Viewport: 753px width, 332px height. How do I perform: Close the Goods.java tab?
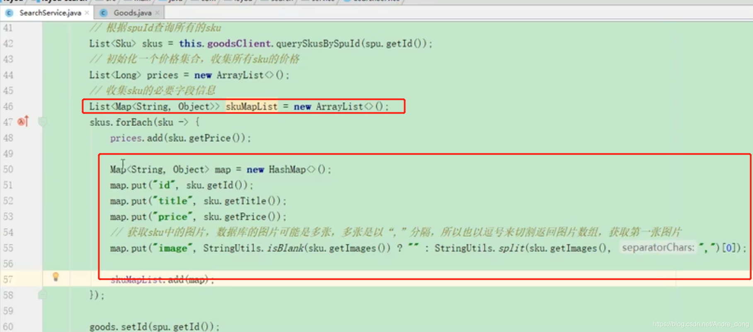coord(157,13)
